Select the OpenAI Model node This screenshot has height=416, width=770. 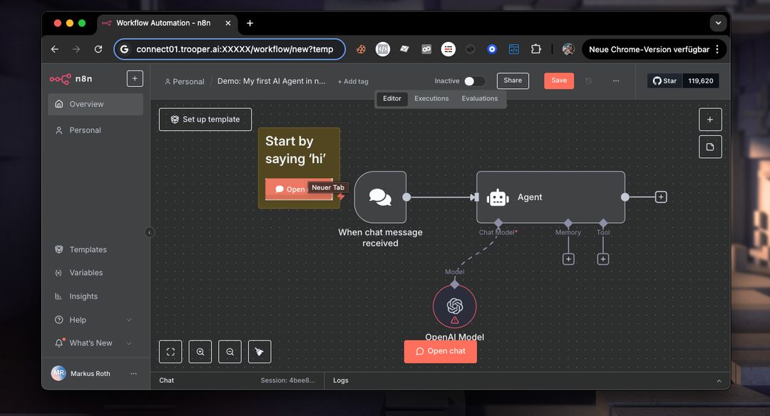[455, 306]
